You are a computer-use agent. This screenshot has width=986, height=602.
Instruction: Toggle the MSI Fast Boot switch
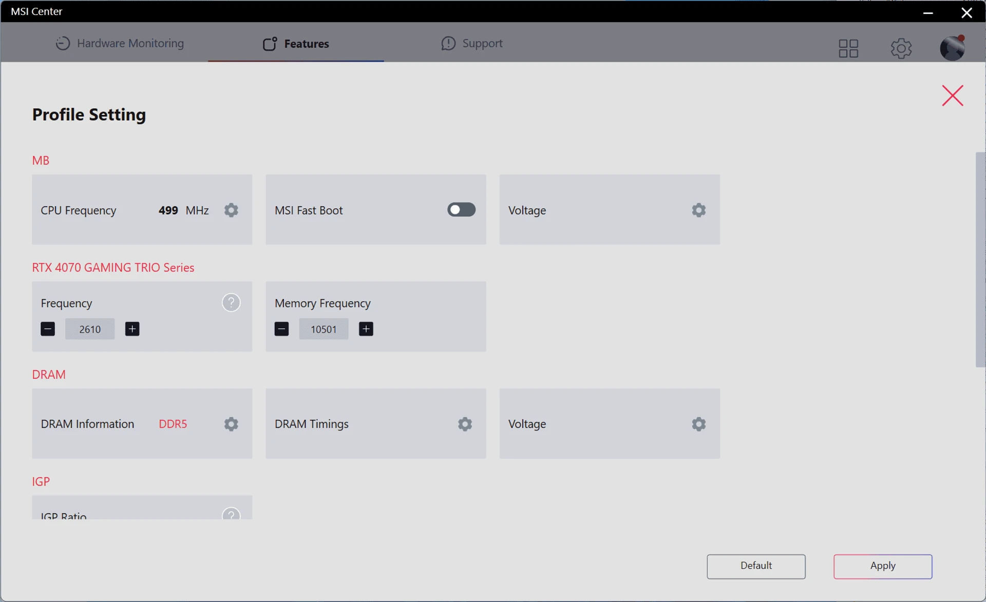click(461, 209)
